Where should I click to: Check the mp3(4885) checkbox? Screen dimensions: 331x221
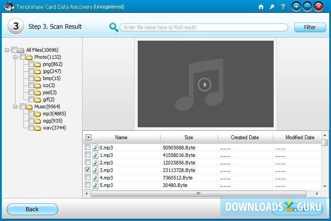click(31, 113)
